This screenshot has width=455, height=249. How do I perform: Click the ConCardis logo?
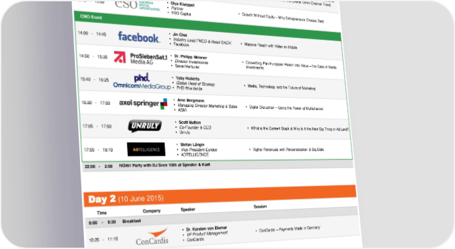click(152, 237)
